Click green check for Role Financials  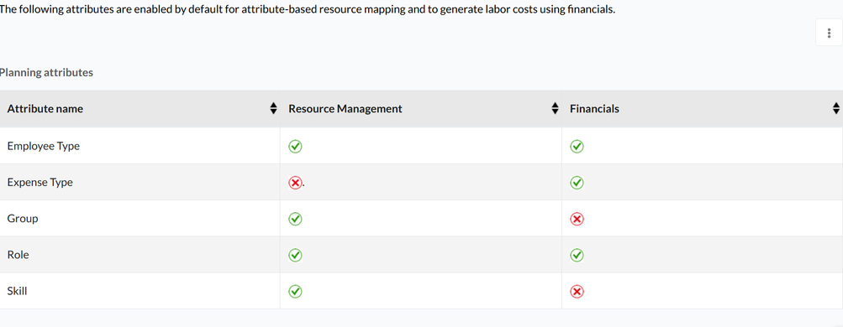577,255
